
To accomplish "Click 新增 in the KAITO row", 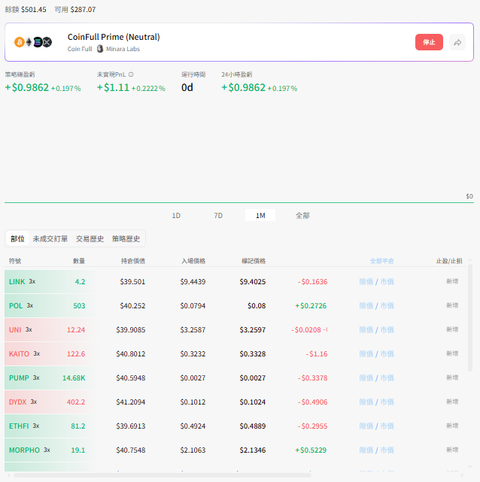I will click(x=452, y=353).
